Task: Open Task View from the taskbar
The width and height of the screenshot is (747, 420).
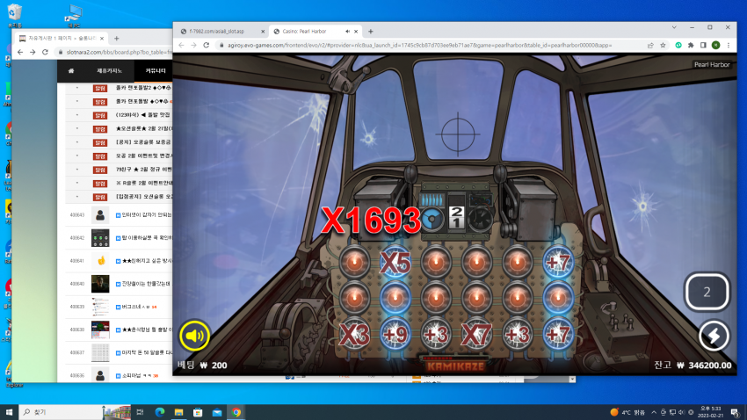Action: tap(140, 412)
